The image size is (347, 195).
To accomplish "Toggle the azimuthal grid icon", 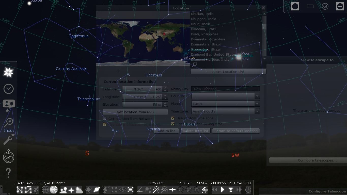I will click(x=54, y=190).
